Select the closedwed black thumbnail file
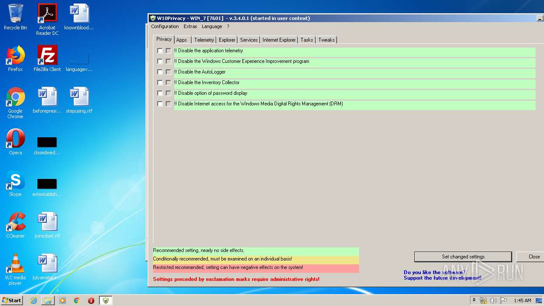 coord(47,146)
